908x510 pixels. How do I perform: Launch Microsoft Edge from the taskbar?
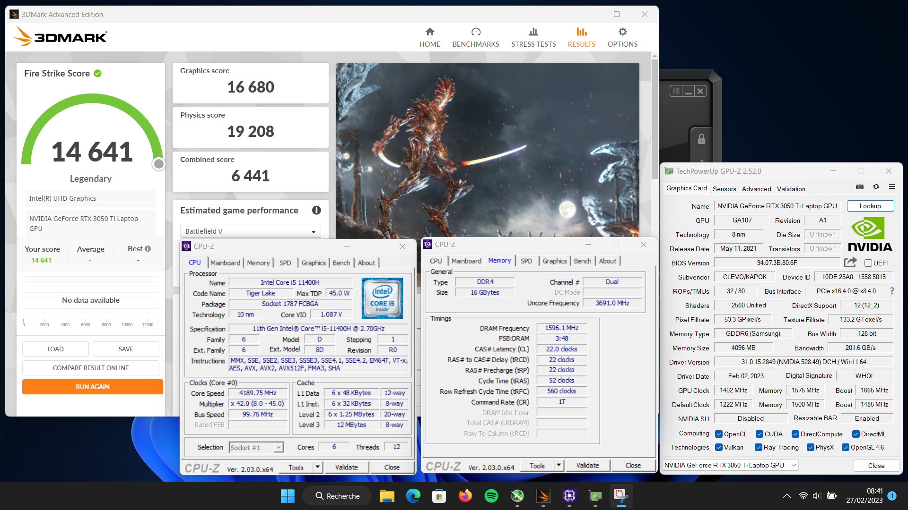pos(413,496)
